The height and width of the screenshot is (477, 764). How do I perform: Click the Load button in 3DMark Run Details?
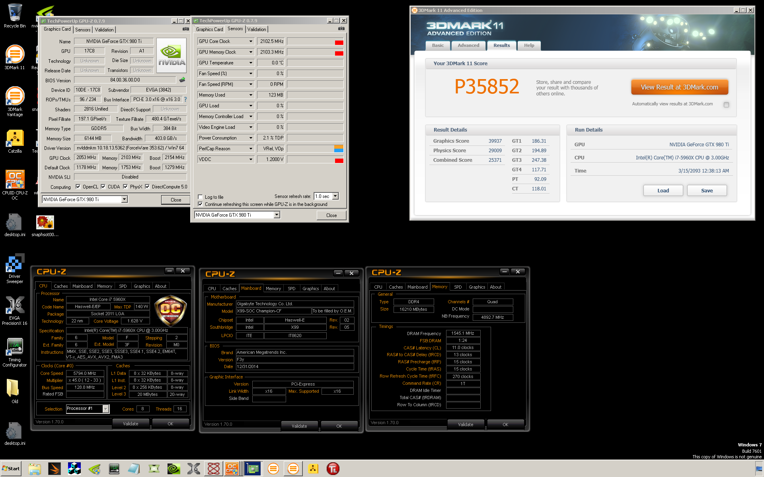(663, 190)
